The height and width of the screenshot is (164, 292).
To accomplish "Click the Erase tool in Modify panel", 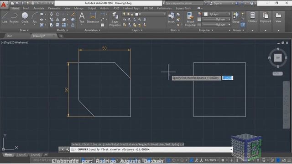I will coord(73,14).
